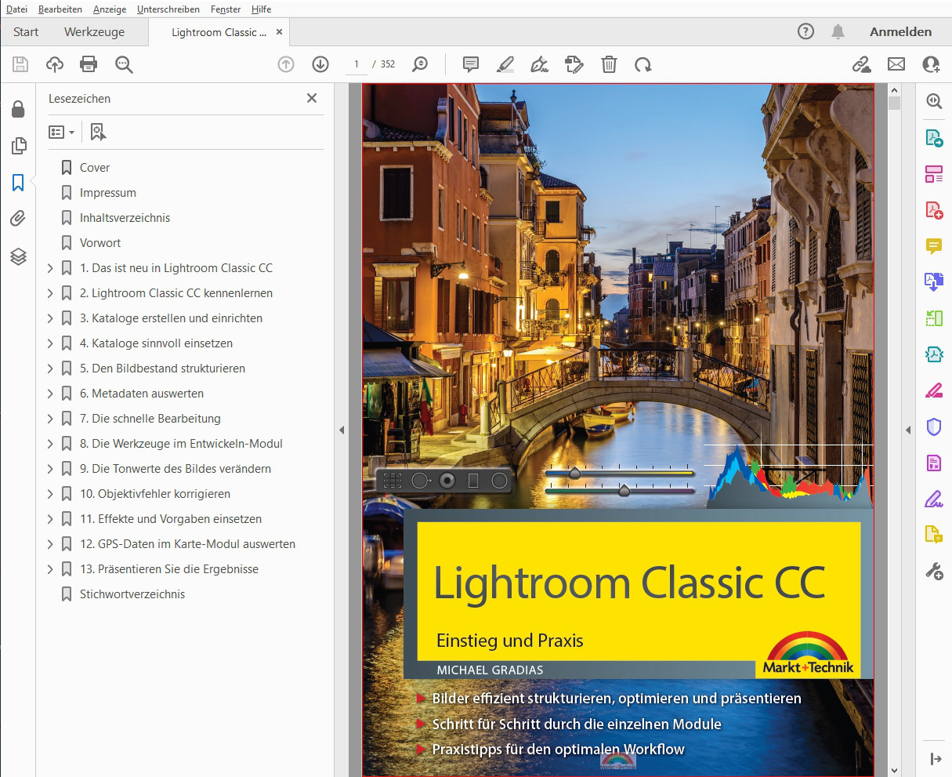Open the Unterschreiben menu
952x777 pixels.
click(x=168, y=9)
